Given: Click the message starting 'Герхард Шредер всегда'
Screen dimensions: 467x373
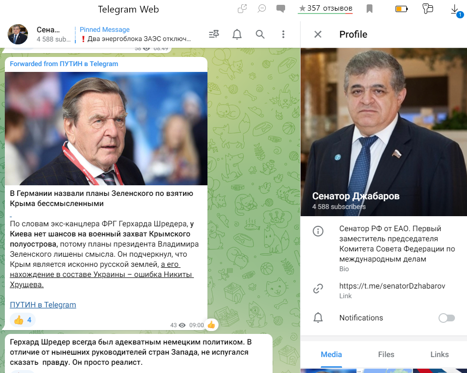Looking at the screenshot, I should point(131,352).
